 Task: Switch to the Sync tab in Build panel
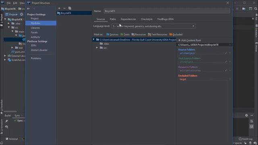point(17,116)
